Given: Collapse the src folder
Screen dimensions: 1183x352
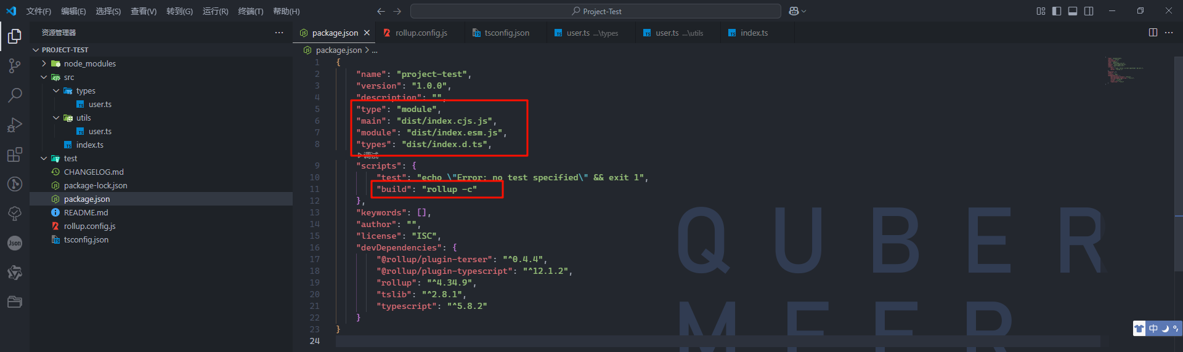Looking at the screenshot, I should [44, 78].
